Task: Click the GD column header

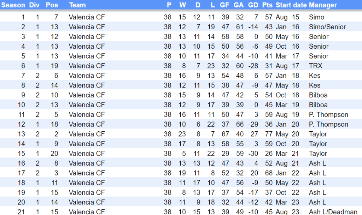Action: coord(253,5)
